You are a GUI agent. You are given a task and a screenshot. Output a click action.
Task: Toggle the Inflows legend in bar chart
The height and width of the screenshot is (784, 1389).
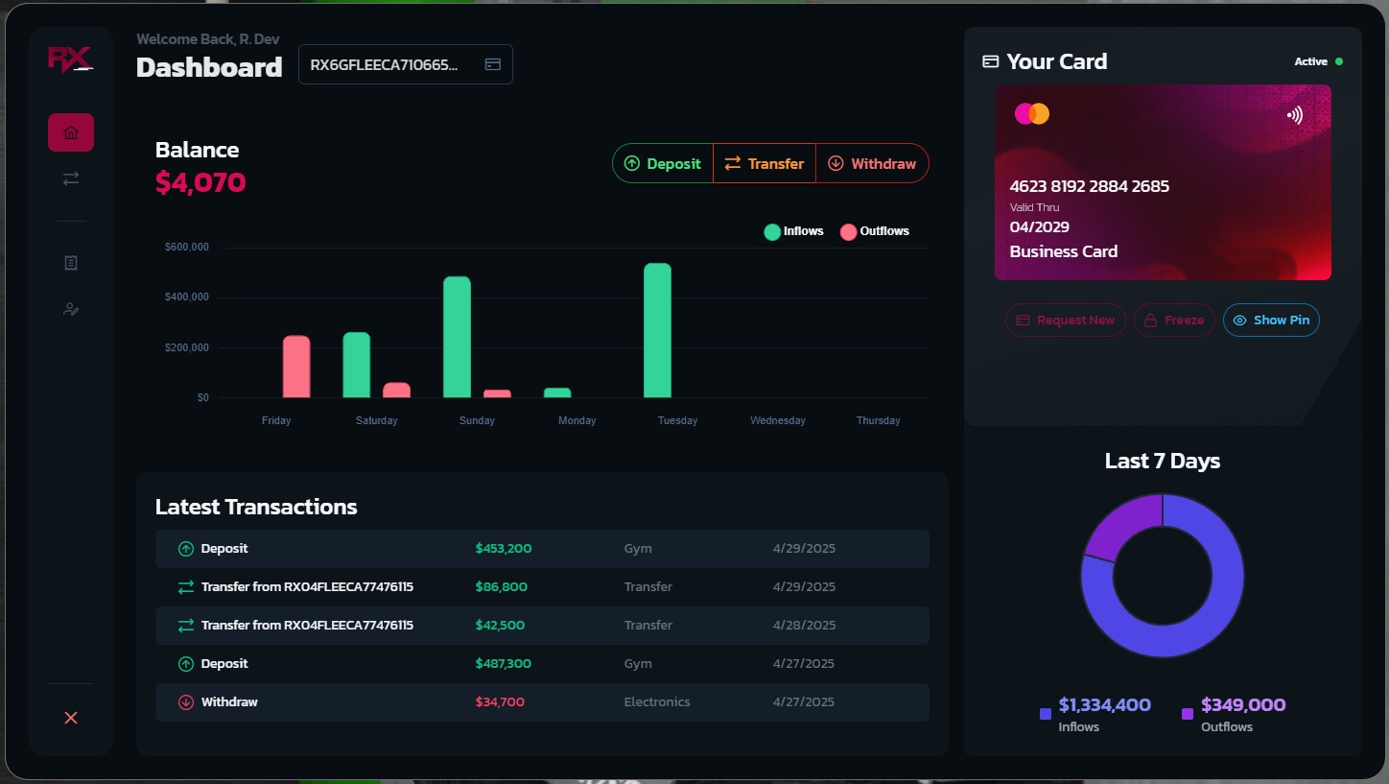click(793, 231)
